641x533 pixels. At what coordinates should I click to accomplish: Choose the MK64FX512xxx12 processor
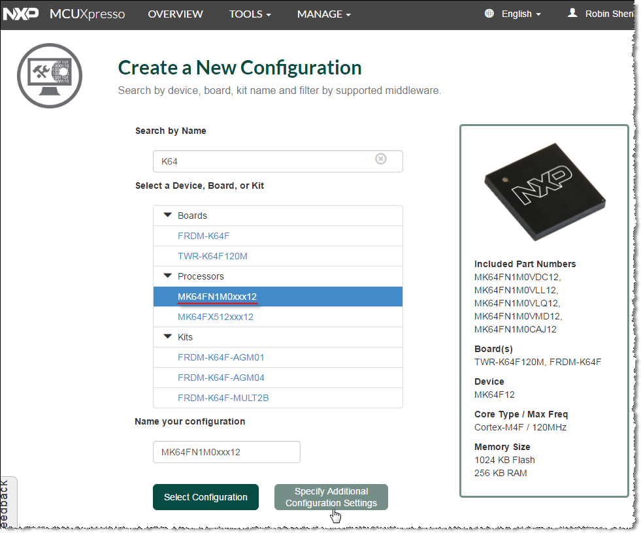(216, 317)
